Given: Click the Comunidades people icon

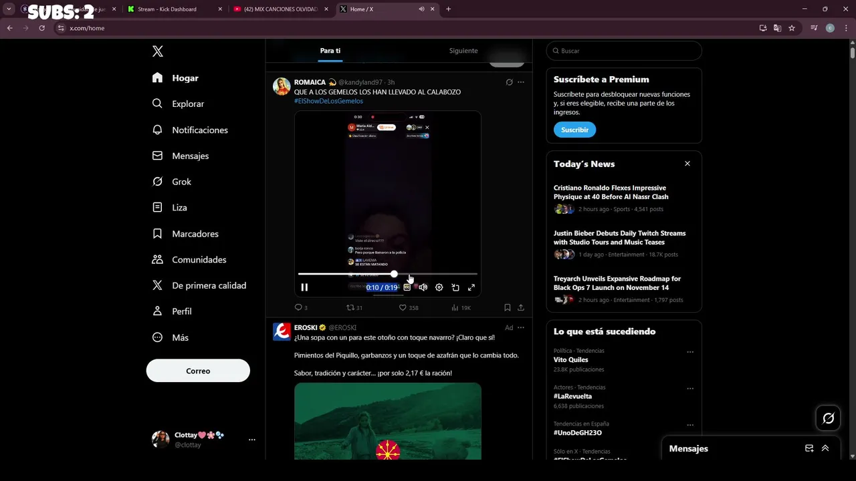Looking at the screenshot, I should [x=158, y=259].
